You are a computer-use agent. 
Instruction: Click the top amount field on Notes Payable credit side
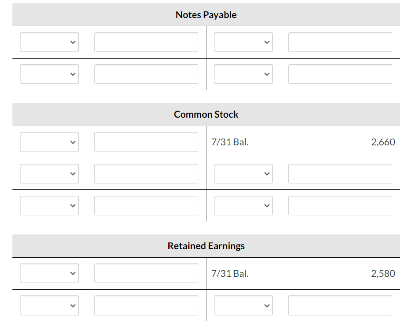coord(340,42)
